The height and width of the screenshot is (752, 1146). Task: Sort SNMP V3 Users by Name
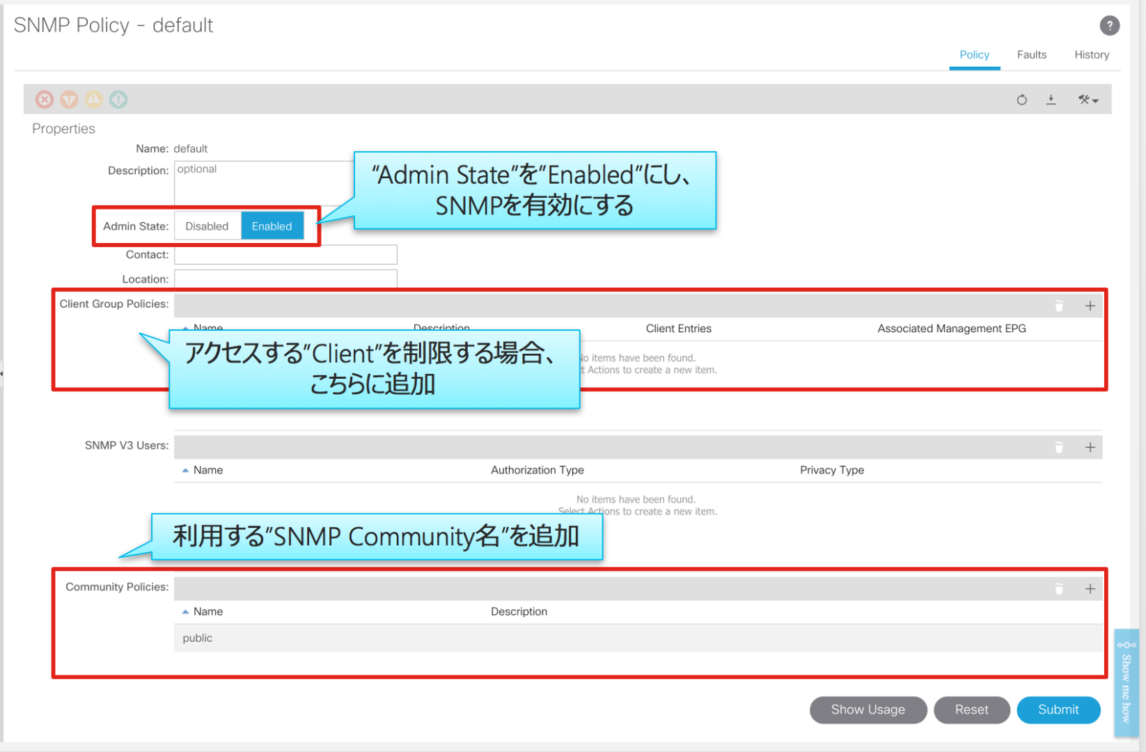pos(207,470)
